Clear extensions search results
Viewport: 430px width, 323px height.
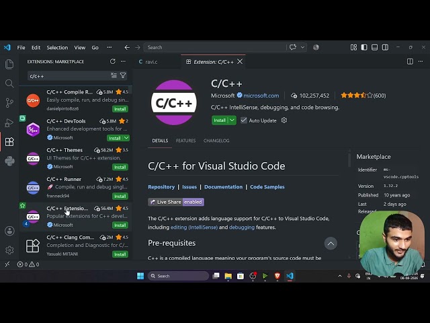tap(114, 75)
